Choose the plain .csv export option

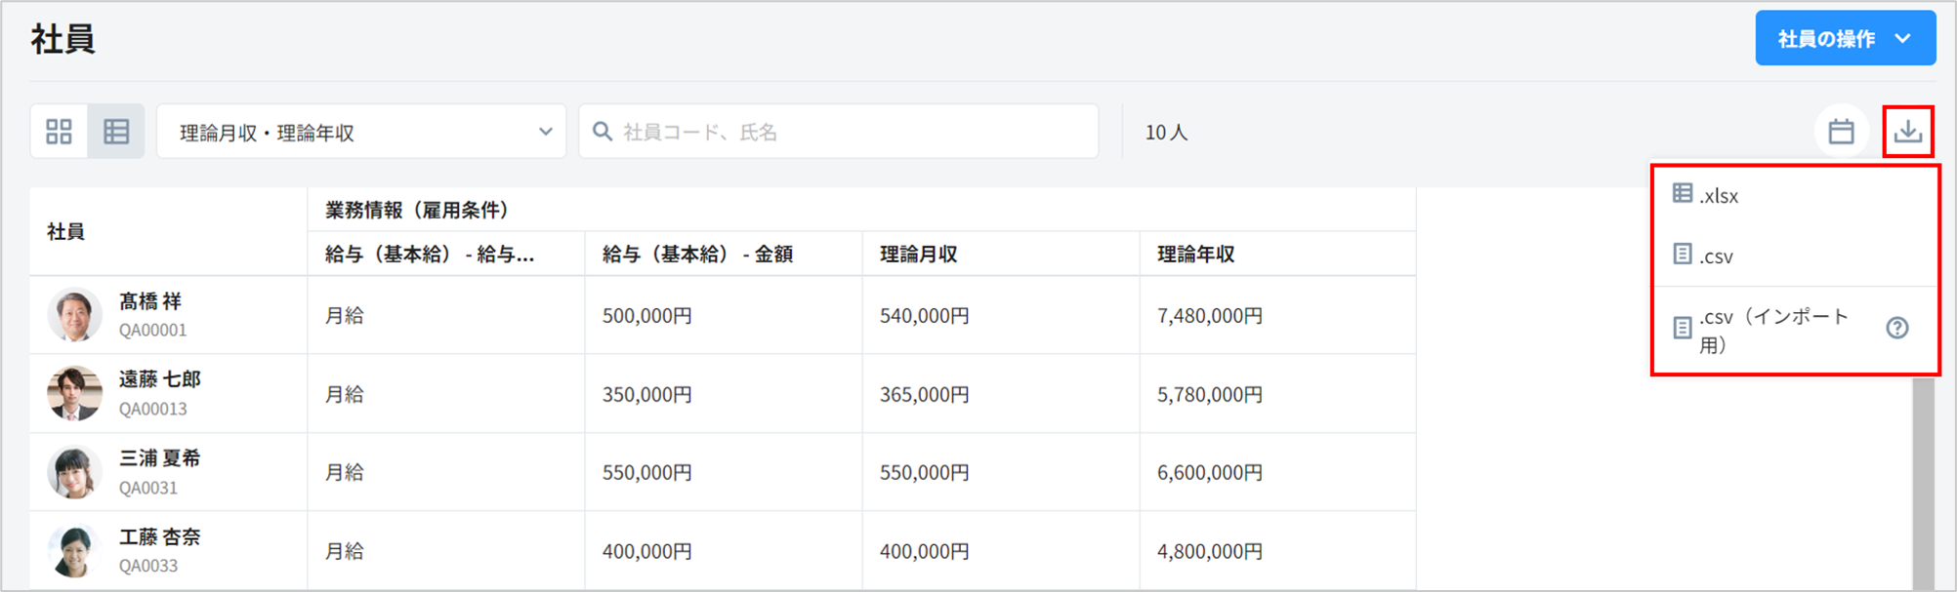tap(1716, 256)
